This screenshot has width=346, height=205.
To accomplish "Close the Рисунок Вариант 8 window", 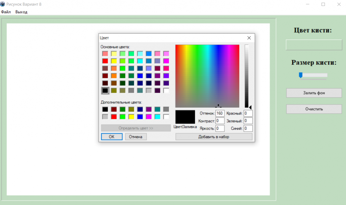I will pyautogui.click(x=339, y=4).
